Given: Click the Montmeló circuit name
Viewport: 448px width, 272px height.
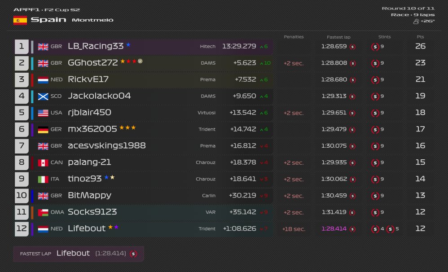Looking at the screenshot, I should [x=92, y=20].
